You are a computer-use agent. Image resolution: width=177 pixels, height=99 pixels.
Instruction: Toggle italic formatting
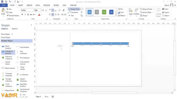25,15
